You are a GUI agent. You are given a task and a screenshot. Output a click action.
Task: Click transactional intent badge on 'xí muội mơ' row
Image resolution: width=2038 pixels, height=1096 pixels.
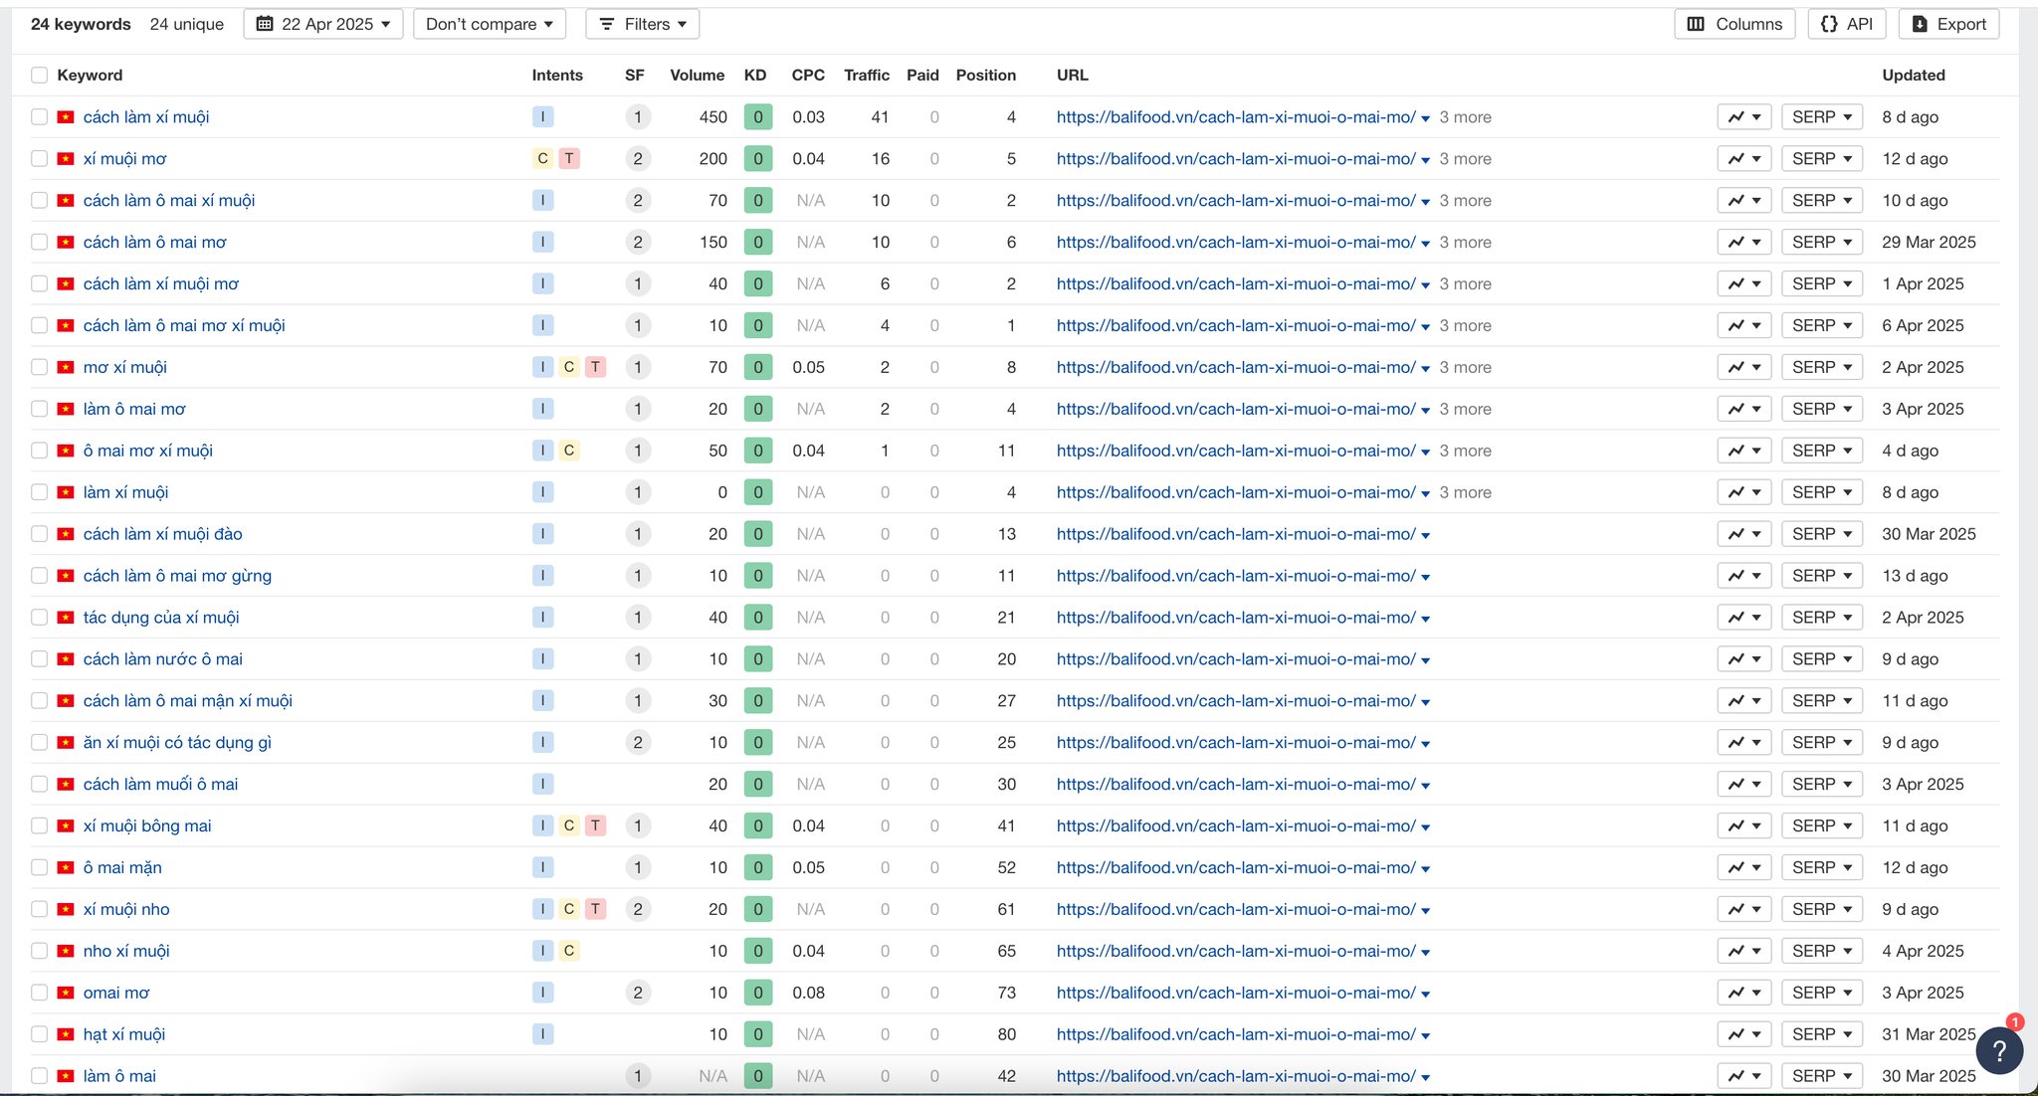click(x=569, y=159)
